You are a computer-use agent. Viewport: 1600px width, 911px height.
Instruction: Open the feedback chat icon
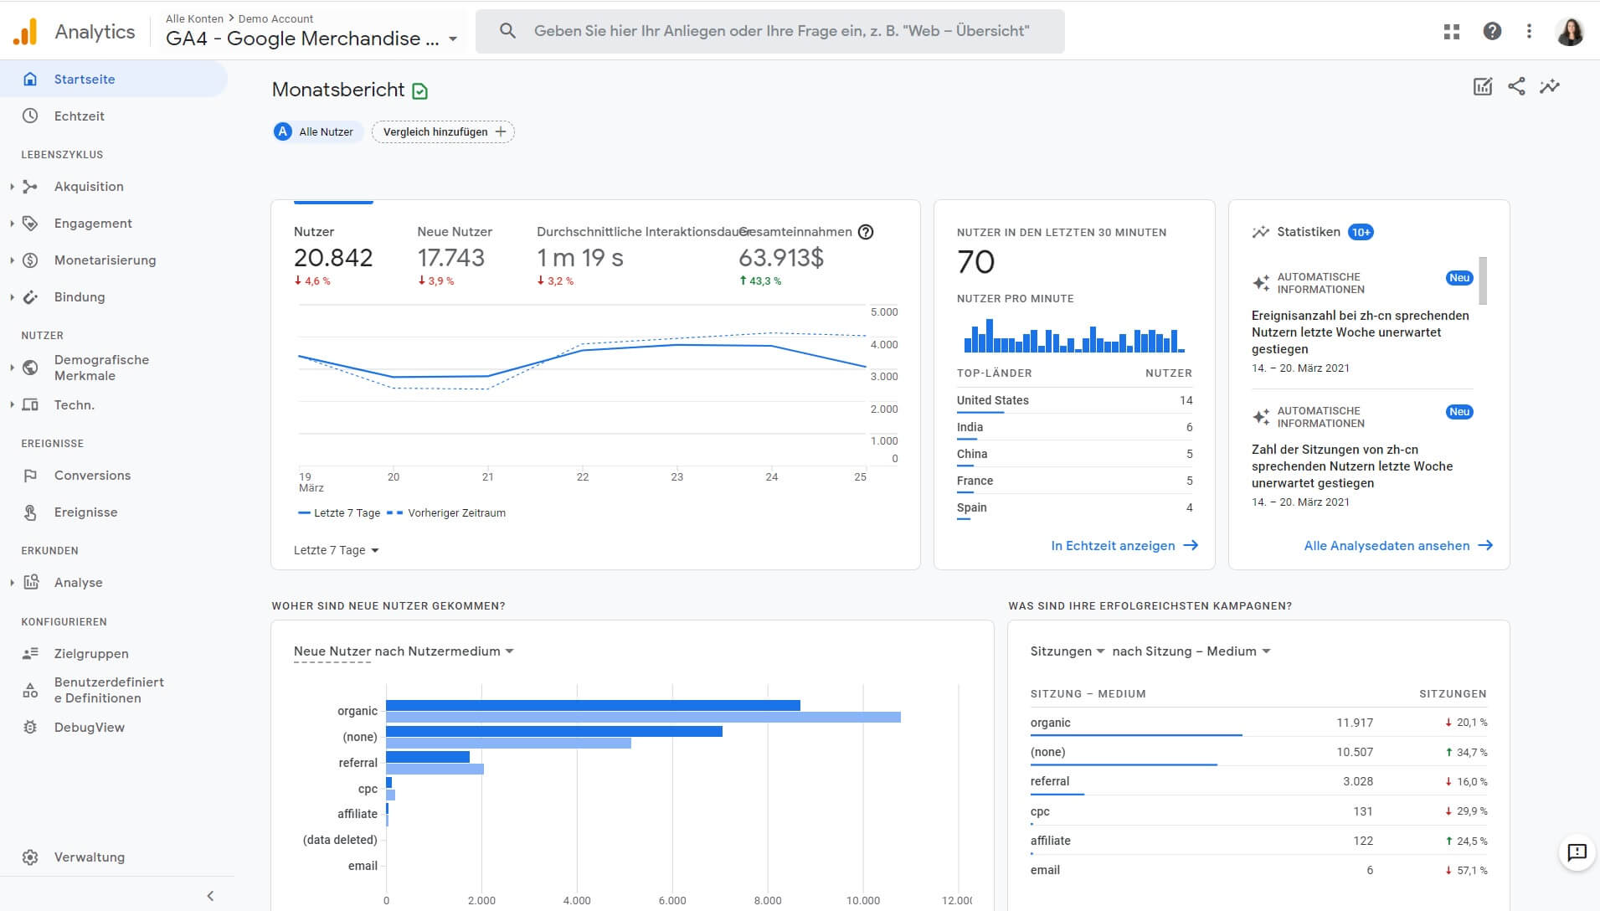(1577, 852)
